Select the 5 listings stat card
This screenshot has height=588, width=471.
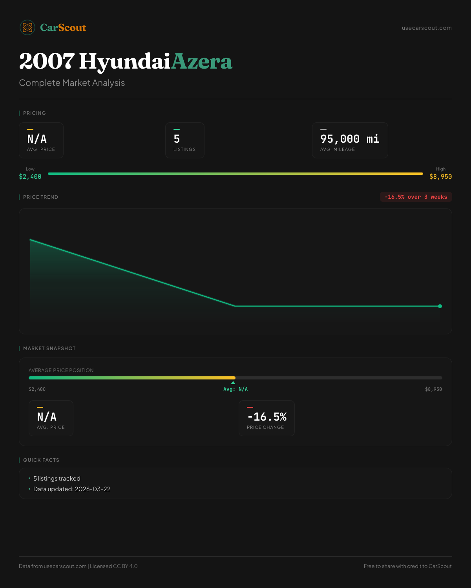click(x=184, y=140)
